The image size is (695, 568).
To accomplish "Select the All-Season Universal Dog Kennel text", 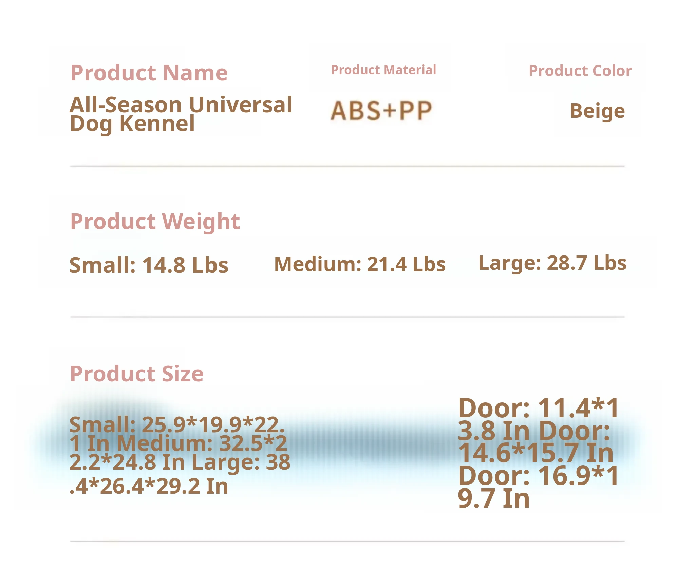I will point(181,114).
